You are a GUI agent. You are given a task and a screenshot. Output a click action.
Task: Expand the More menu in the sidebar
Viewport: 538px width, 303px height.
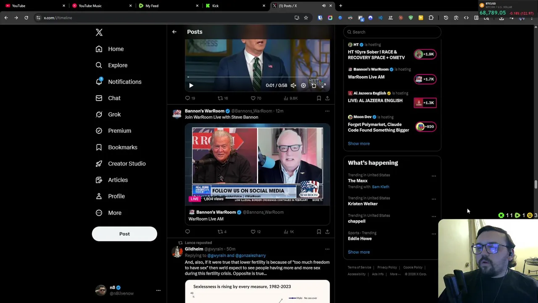click(x=108, y=213)
